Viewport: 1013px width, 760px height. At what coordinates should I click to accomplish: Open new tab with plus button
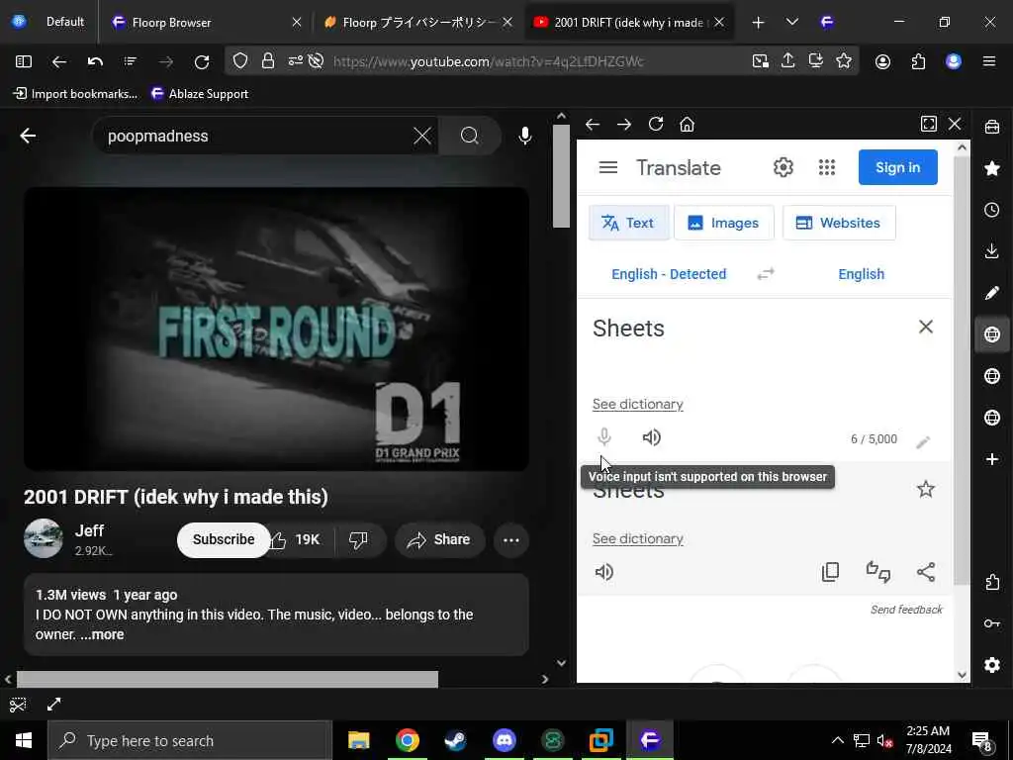click(758, 23)
